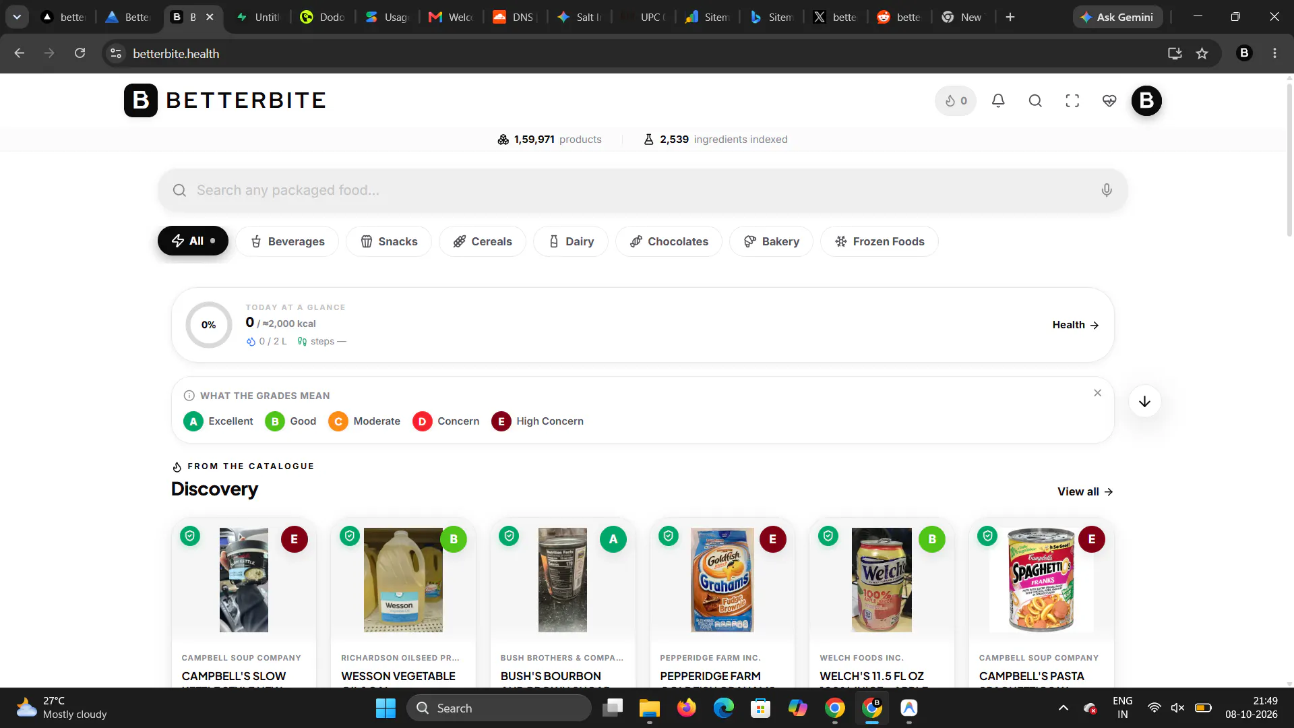
Task: Activate the voice search microphone icon
Action: tap(1107, 190)
